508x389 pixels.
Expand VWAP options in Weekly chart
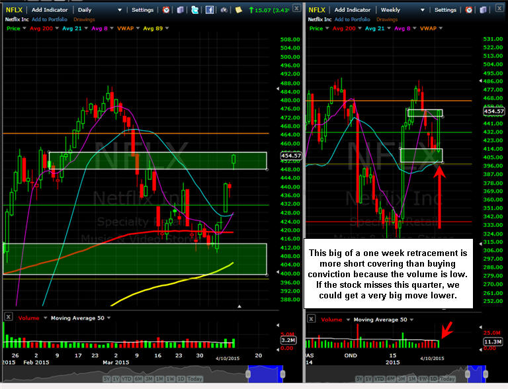(x=441, y=28)
